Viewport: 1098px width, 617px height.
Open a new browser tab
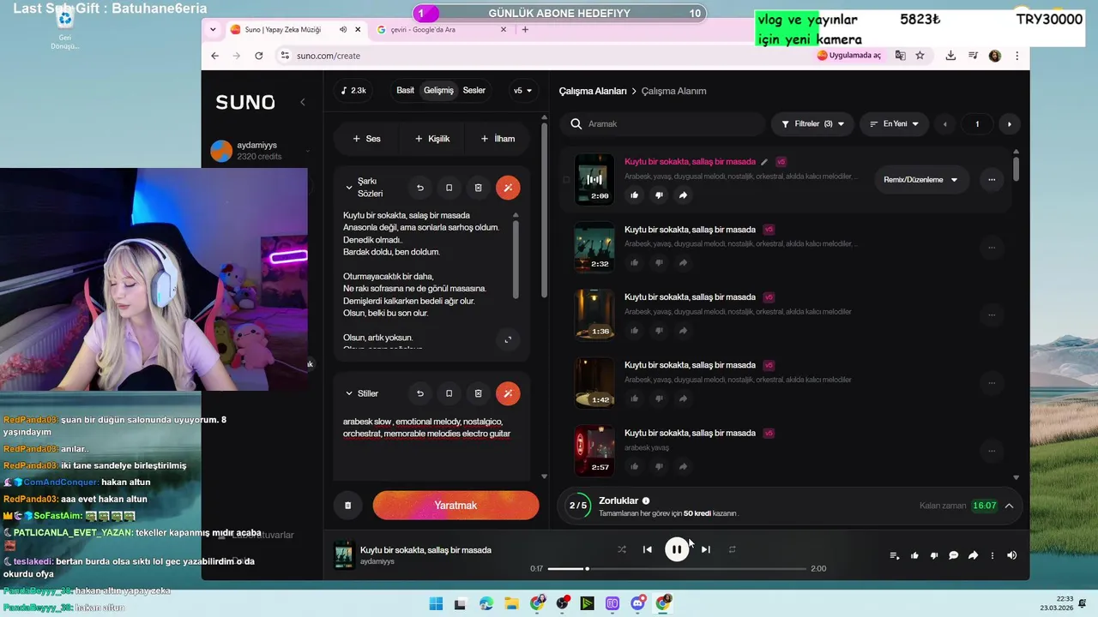tap(525, 29)
